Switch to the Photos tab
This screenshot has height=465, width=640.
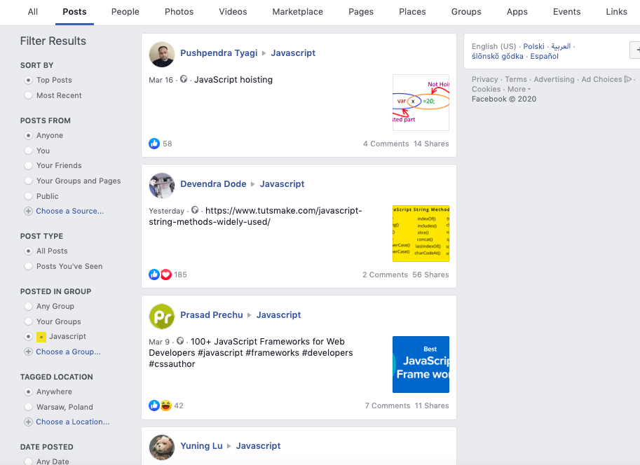[179, 12]
